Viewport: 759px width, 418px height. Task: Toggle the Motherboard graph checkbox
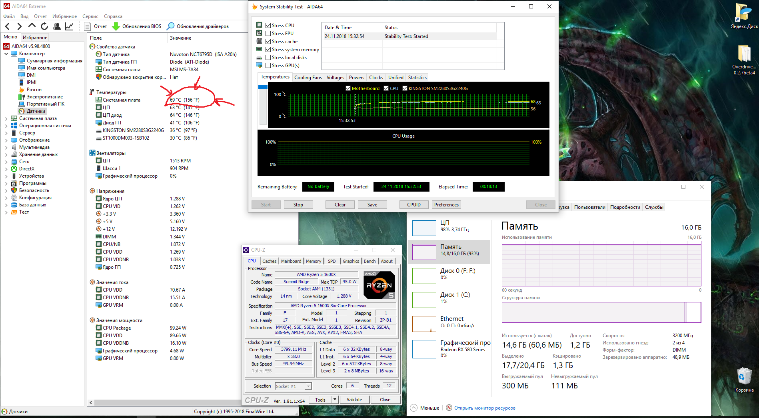tap(348, 88)
